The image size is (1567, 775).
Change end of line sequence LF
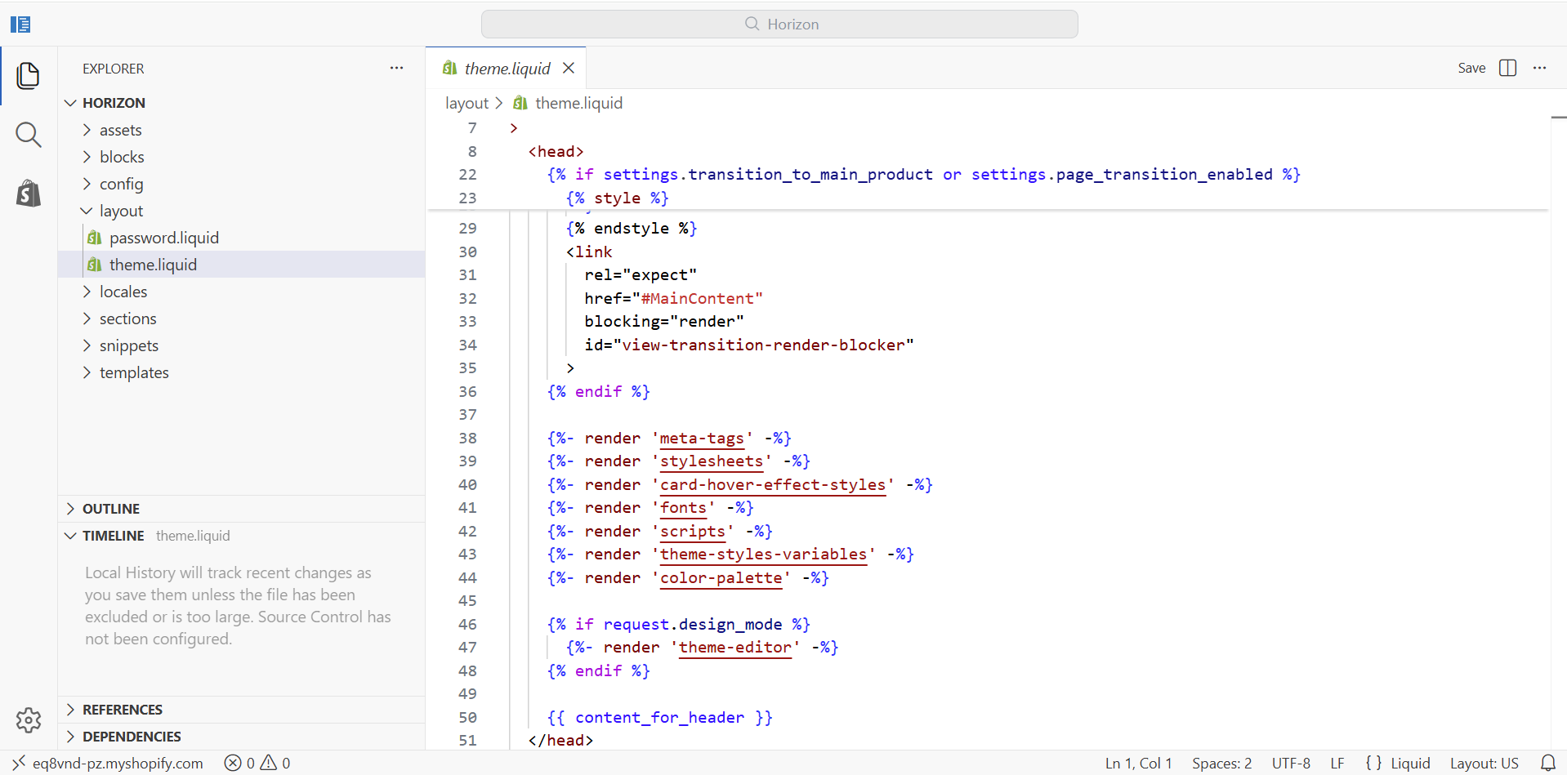[1337, 763]
